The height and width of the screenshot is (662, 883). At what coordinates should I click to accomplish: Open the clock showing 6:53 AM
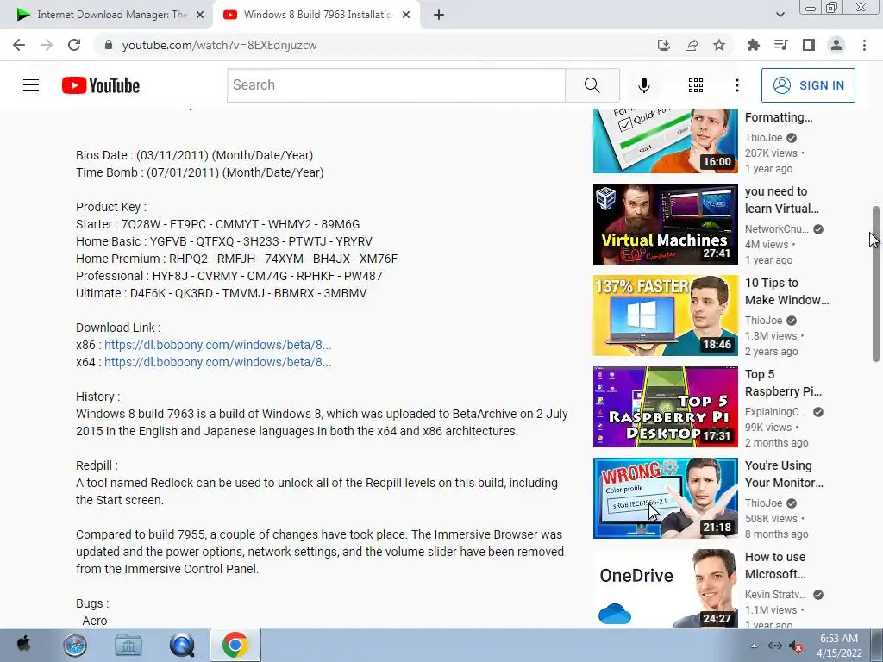pyautogui.click(x=839, y=646)
